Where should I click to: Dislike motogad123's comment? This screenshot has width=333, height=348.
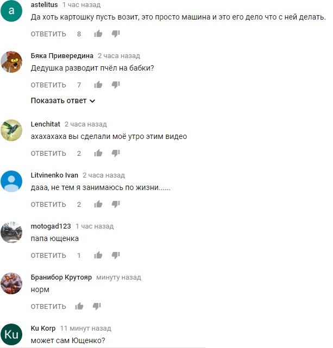(116, 255)
